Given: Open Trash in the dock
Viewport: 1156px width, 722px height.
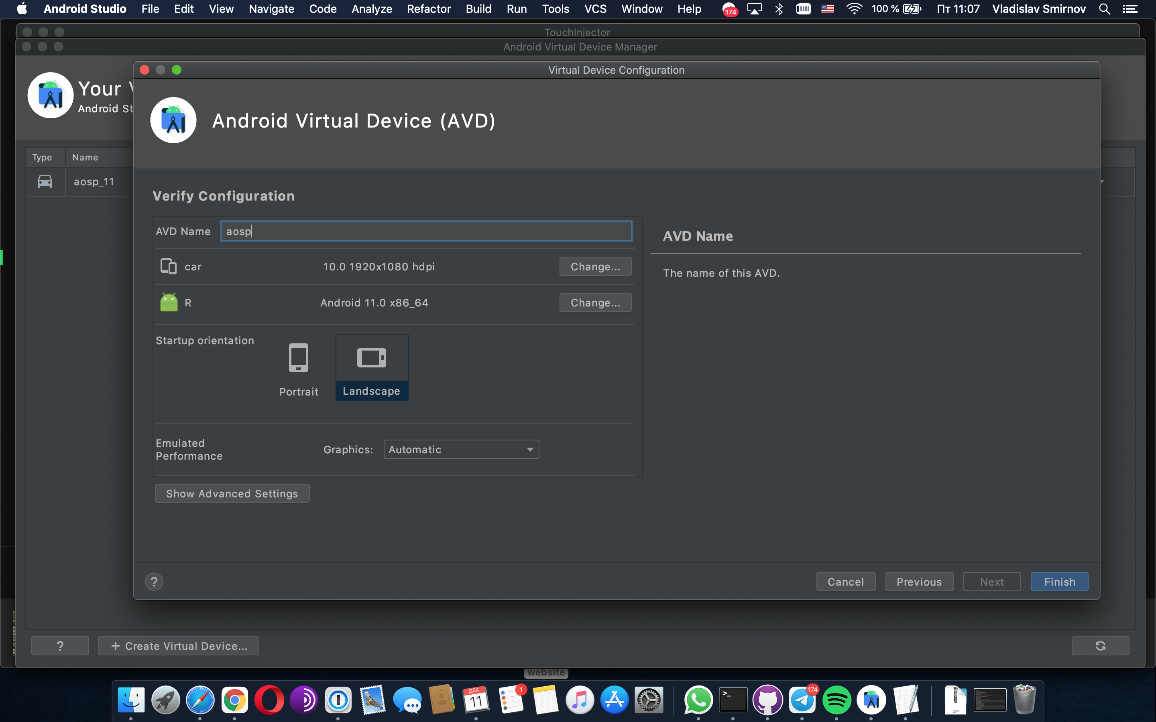Looking at the screenshot, I should coord(1025,700).
